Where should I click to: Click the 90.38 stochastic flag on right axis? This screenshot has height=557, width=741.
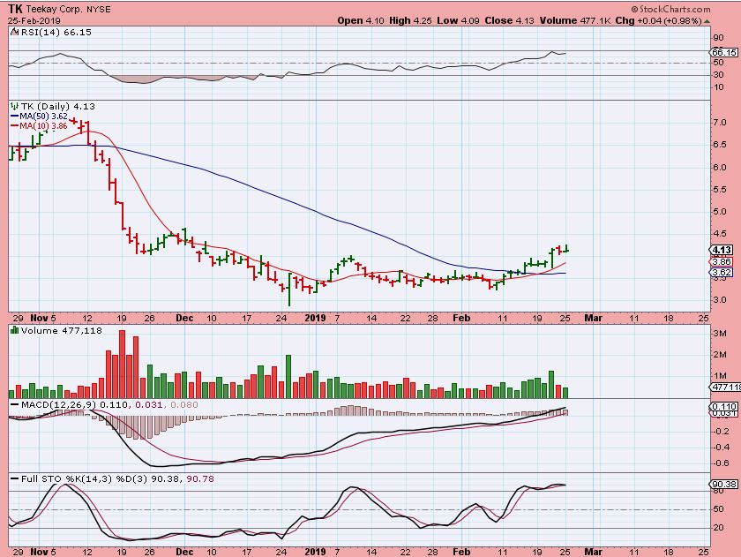724,485
